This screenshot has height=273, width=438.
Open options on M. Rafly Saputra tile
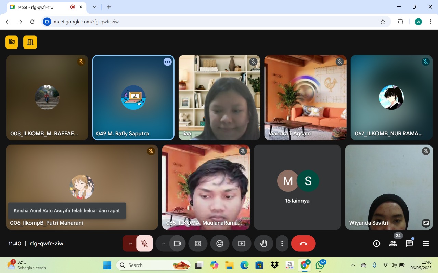tap(167, 62)
